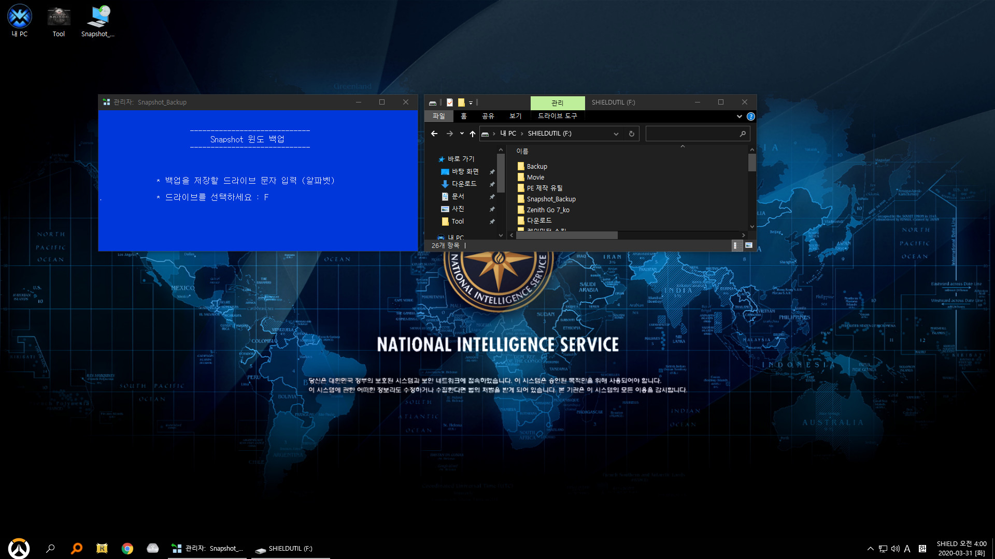Click the navigation pane scrollbar down arrow
The image size is (995, 559).
tap(501, 235)
